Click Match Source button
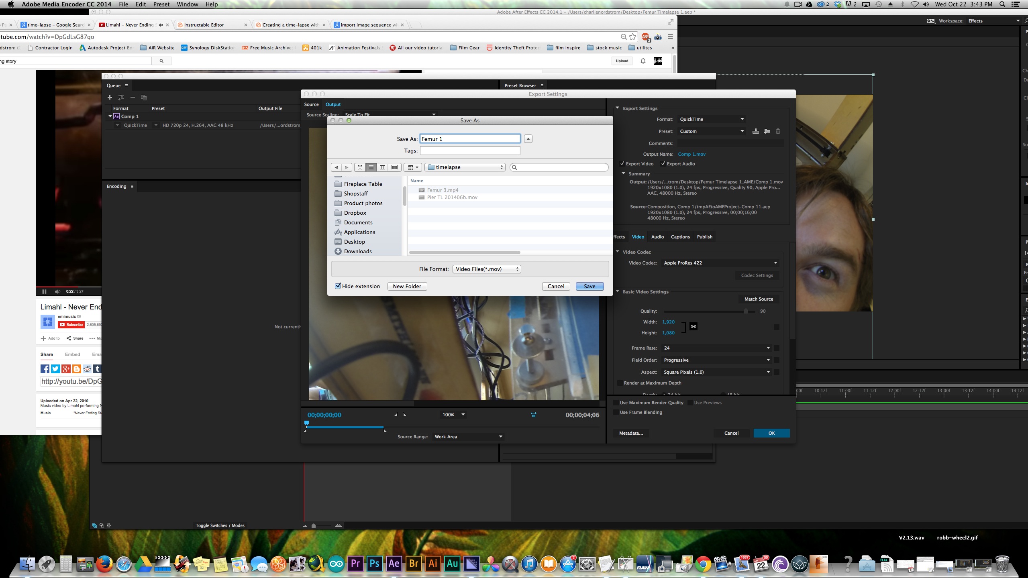Screen dimensions: 1028x578 click(x=759, y=299)
